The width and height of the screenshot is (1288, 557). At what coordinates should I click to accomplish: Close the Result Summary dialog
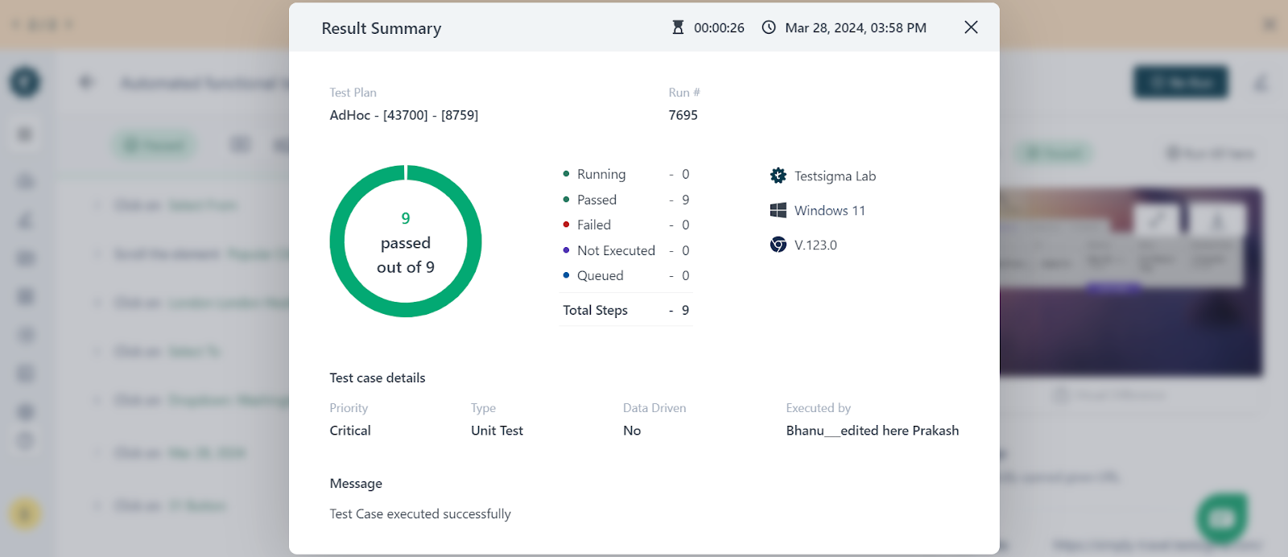coord(971,27)
